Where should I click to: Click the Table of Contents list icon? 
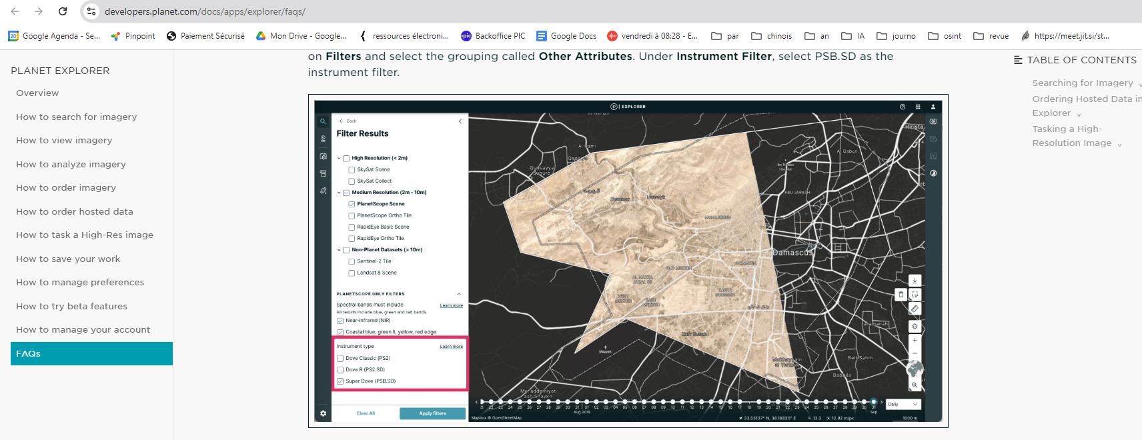pos(1018,60)
